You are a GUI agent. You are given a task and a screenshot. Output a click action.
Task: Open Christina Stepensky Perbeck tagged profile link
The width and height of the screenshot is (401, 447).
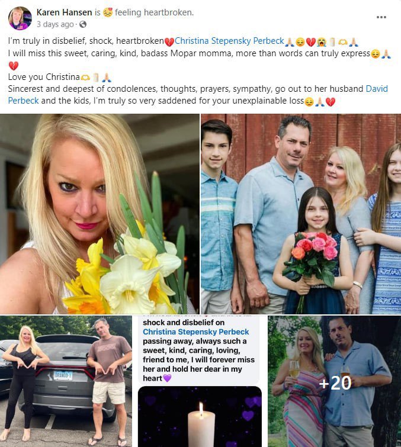coord(229,41)
